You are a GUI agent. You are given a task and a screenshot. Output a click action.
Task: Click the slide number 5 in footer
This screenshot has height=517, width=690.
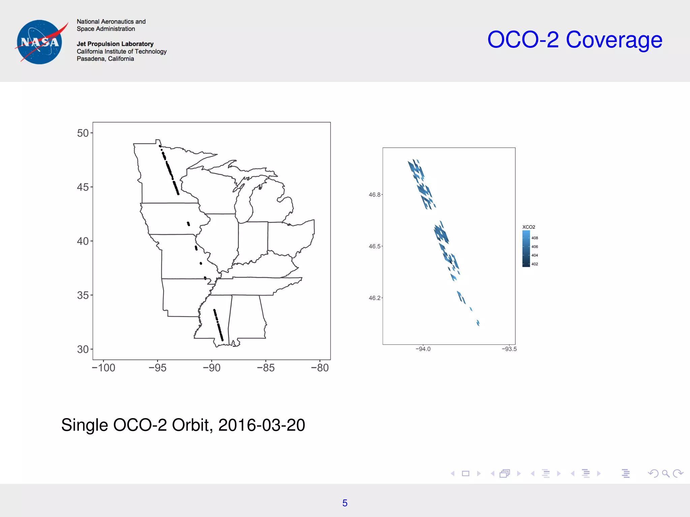pyautogui.click(x=345, y=503)
